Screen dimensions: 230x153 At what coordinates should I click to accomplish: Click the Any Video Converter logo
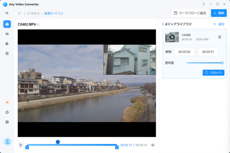tap(5, 4)
